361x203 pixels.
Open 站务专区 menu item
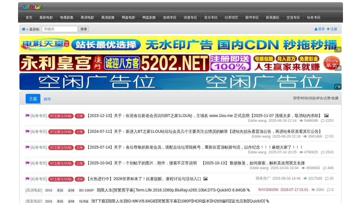[314, 17]
